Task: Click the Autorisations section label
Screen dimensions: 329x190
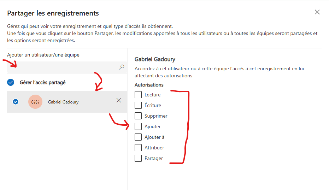Action: (149, 85)
